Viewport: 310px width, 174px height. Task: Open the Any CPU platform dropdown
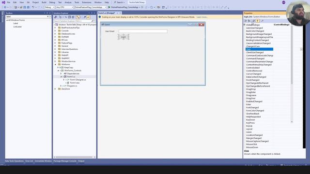coord(64,7)
